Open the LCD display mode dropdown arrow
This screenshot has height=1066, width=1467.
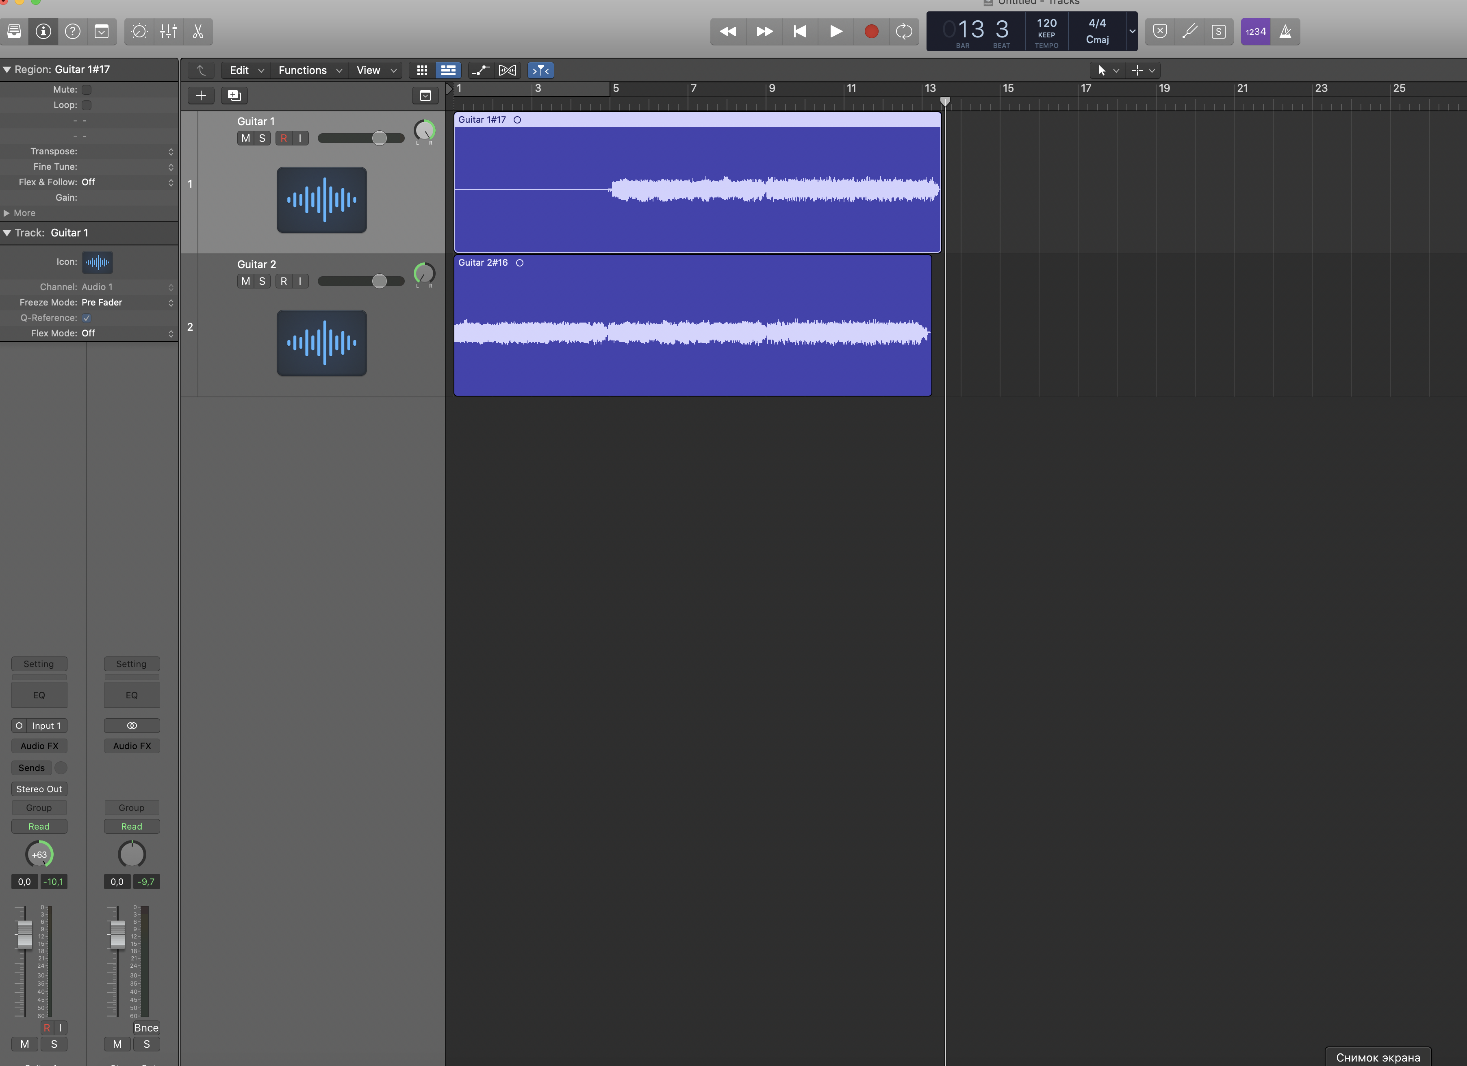click(x=1132, y=31)
